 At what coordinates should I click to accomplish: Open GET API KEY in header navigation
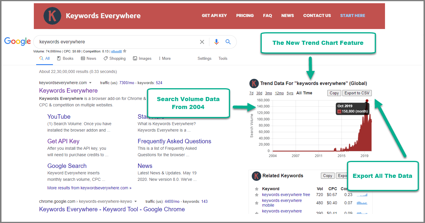point(214,16)
